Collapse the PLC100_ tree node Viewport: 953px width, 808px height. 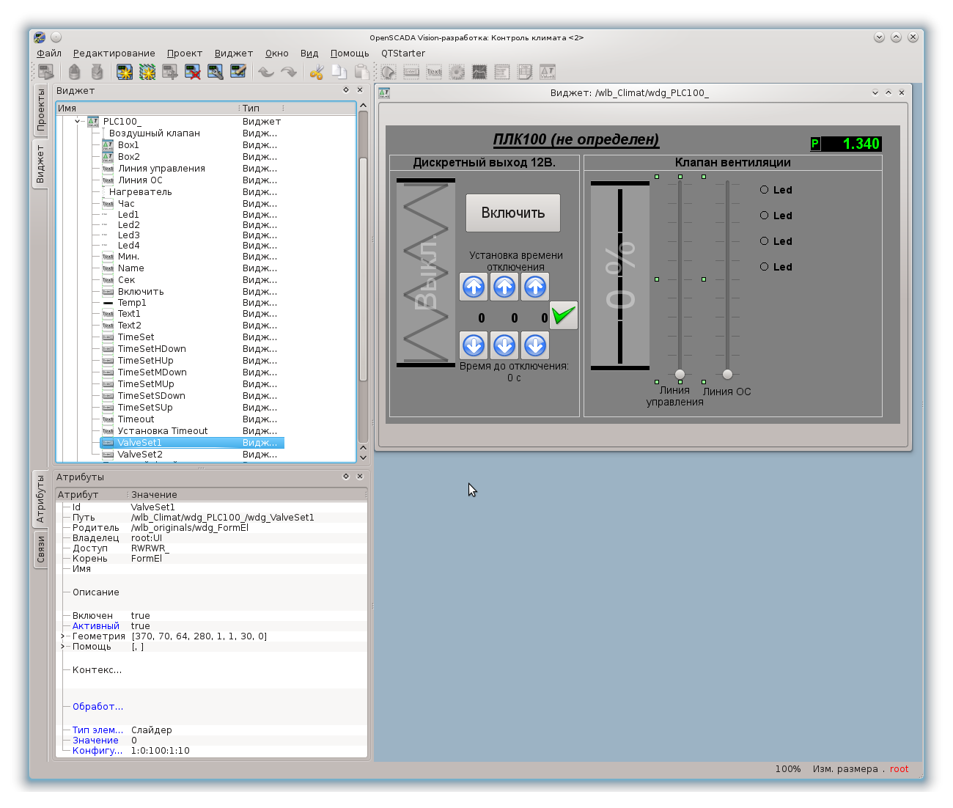[x=78, y=122]
